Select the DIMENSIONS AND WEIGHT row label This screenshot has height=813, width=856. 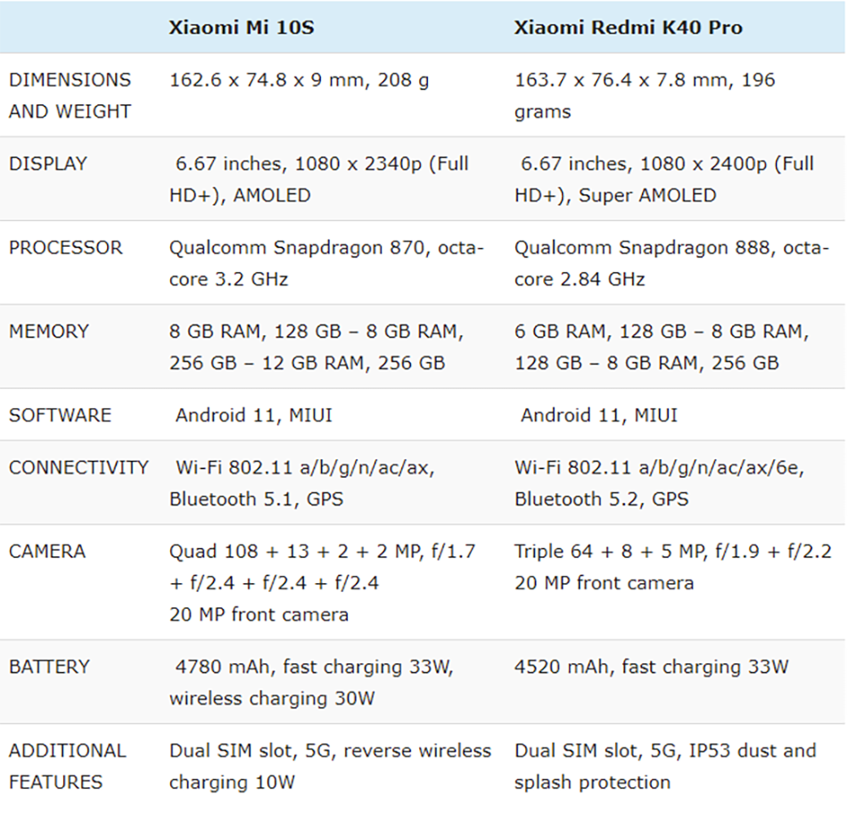tap(70, 95)
